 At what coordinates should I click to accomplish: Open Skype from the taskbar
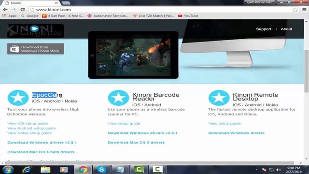(101, 170)
